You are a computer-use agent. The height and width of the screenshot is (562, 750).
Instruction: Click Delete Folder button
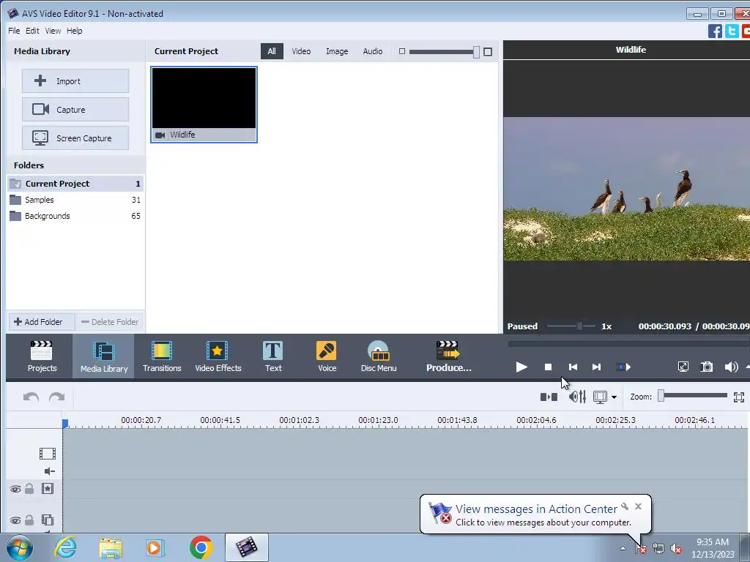click(110, 322)
